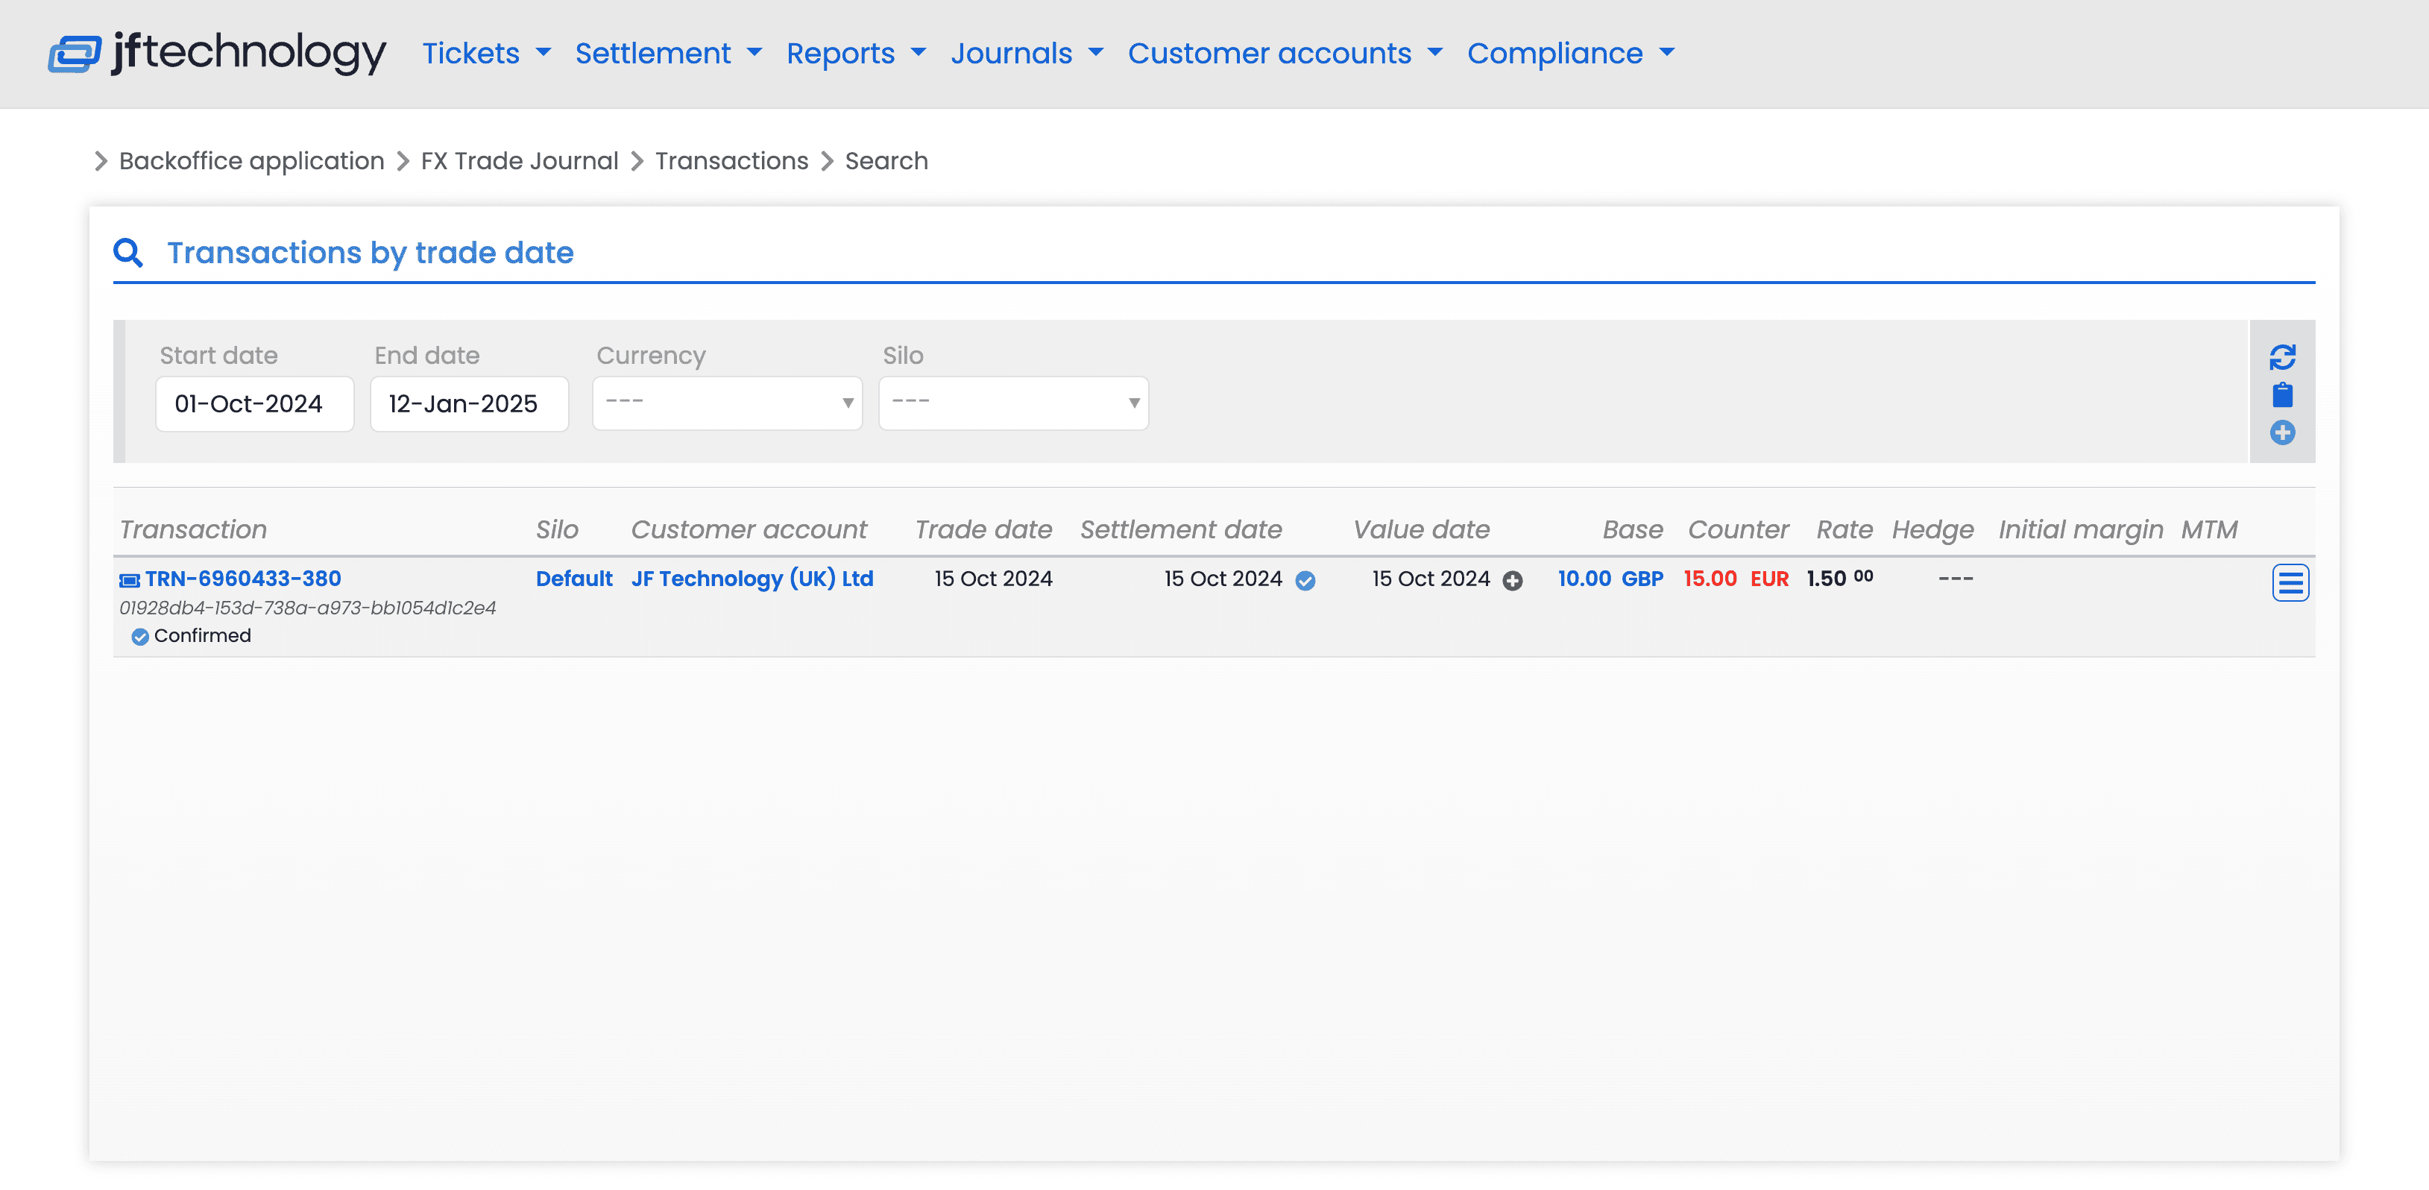Viewport: 2429px width, 1190px height.
Task: Click the Trade date column header
Action: pos(983,530)
